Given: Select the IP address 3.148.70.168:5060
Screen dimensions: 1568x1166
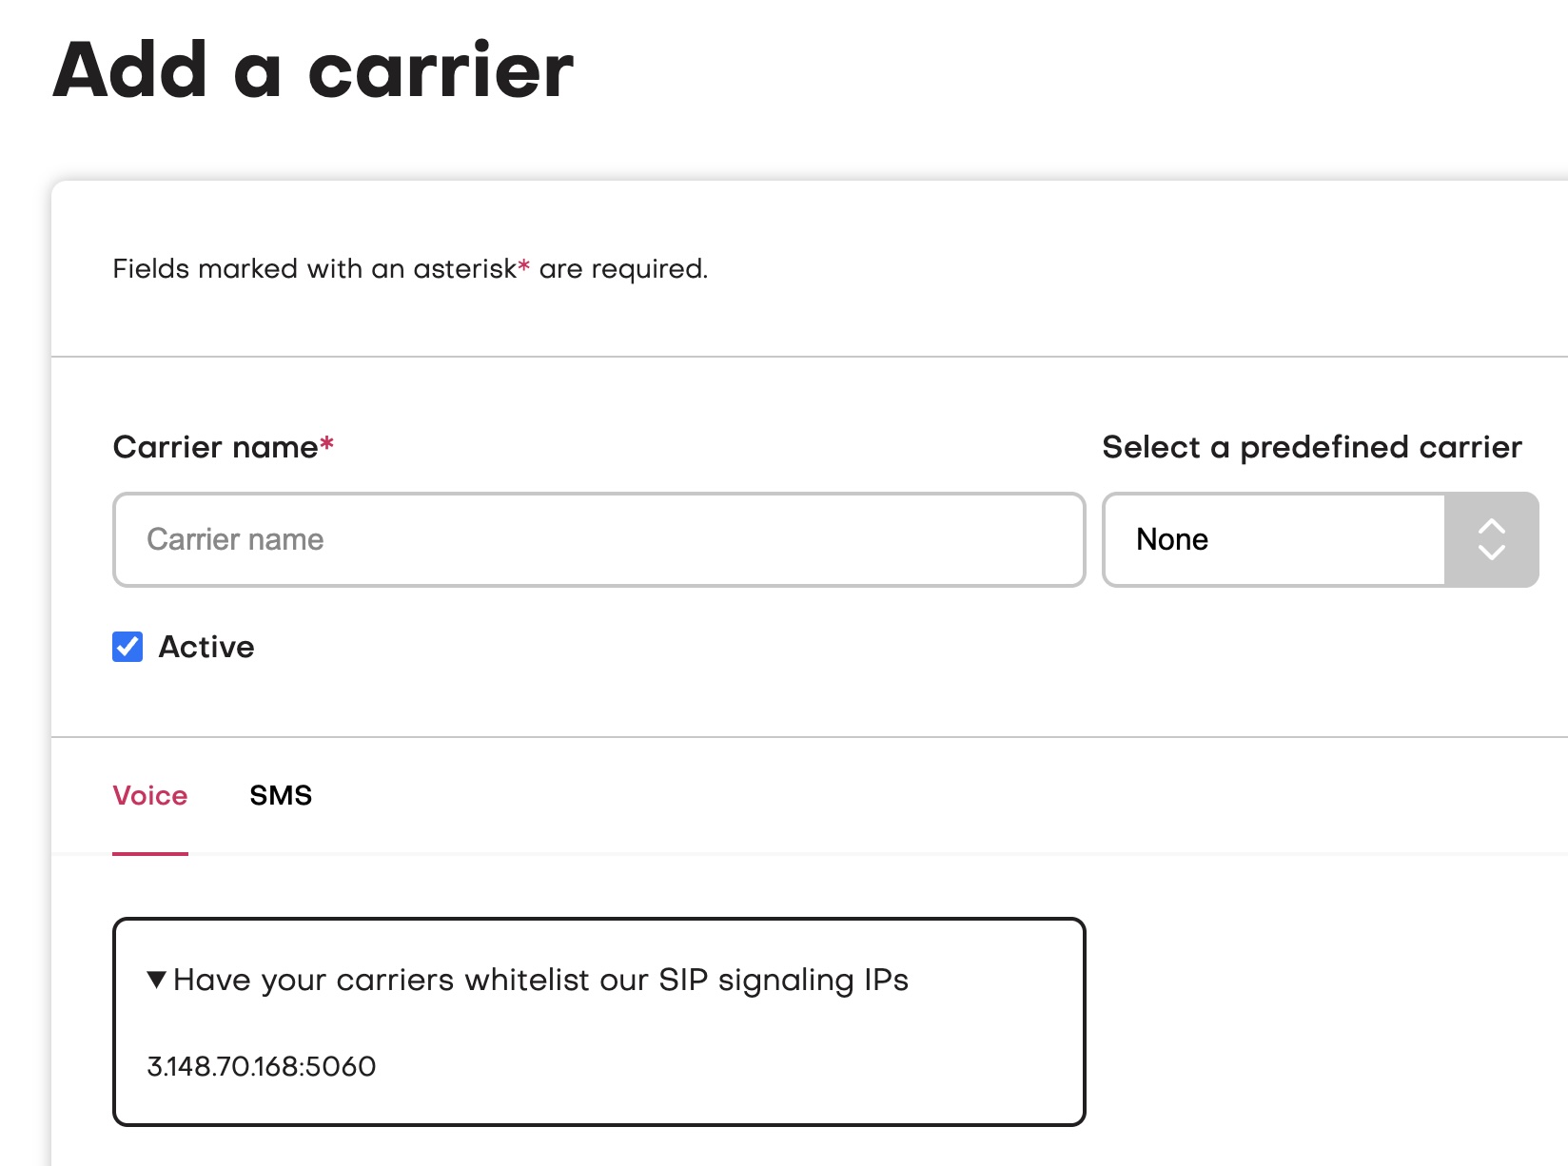Looking at the screenshot, I should [x=261, y=1066].
